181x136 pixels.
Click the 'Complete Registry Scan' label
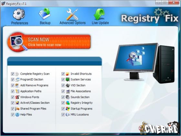pyautogui.click(x=35, y=74)
